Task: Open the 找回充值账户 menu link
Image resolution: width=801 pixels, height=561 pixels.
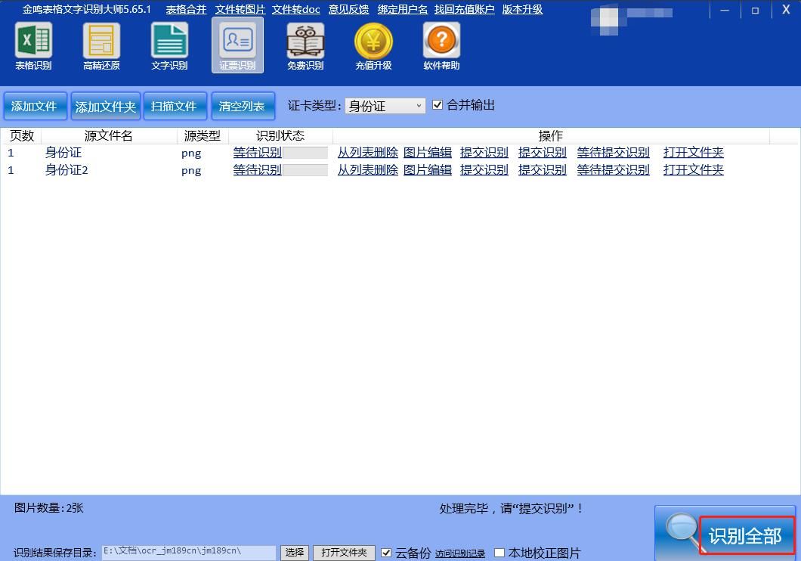Action: 465,9
